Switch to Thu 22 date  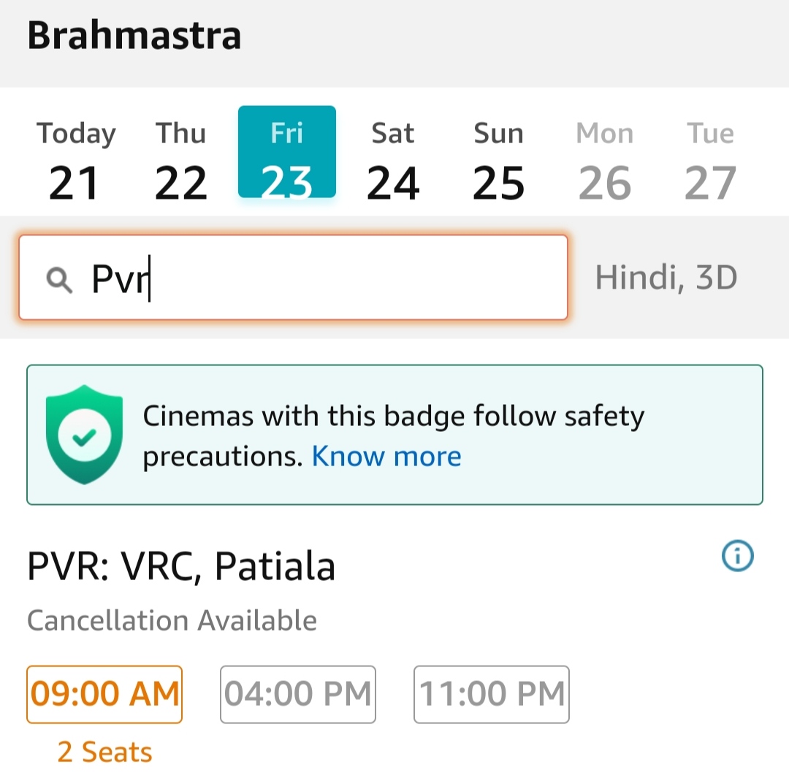click(x=181, y=161)
